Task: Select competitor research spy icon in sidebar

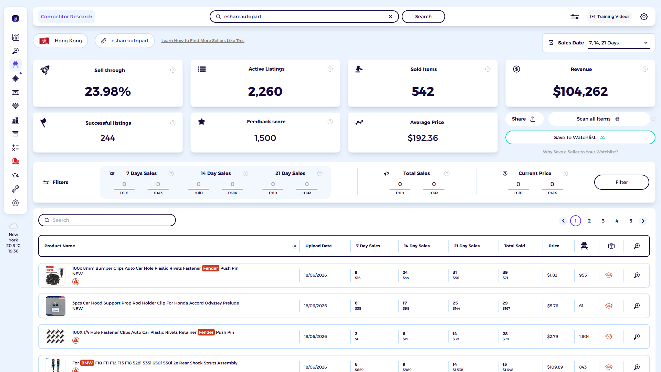Action: [15, 65]
